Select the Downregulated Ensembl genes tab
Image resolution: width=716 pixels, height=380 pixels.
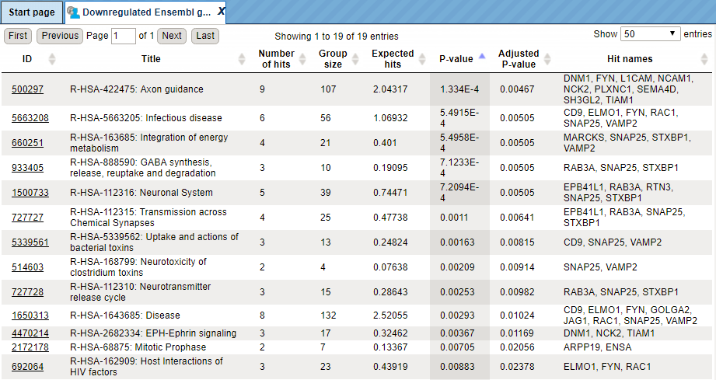[x=145, y=12]
